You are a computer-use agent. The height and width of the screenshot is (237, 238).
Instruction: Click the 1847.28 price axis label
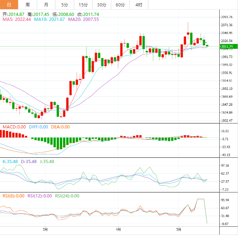coord(227,104)
